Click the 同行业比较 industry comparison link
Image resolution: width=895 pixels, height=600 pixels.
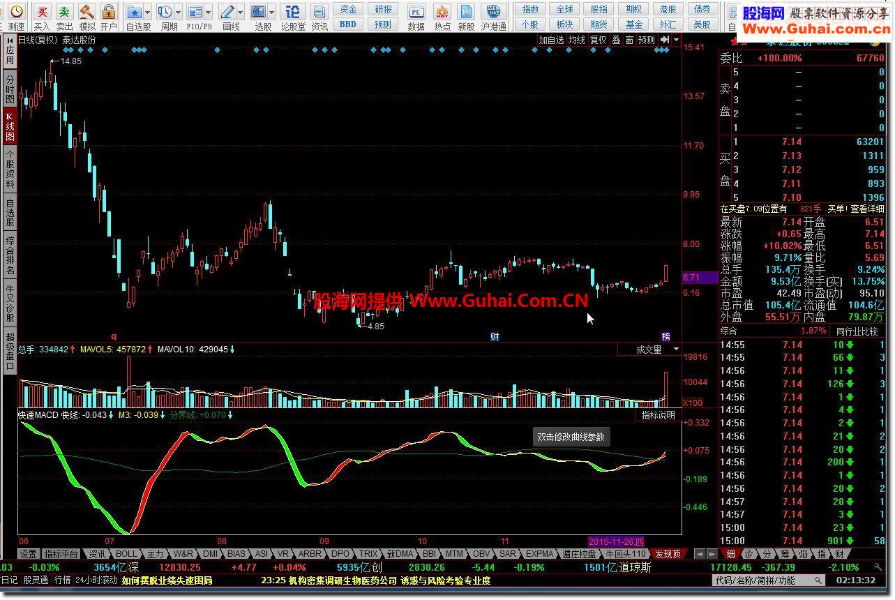(x=857, y=331)
